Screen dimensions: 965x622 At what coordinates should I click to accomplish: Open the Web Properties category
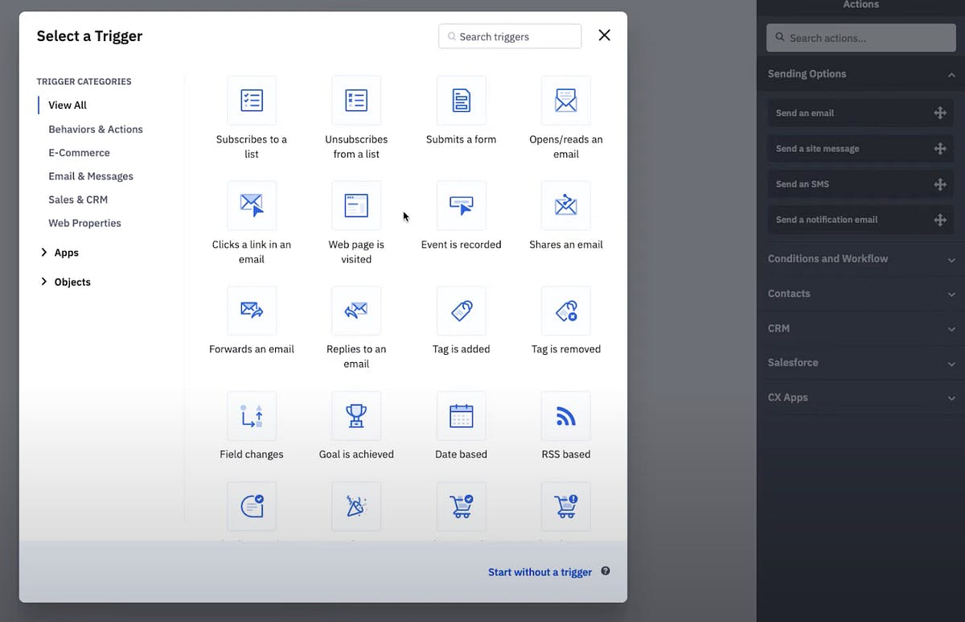(84, 223)
